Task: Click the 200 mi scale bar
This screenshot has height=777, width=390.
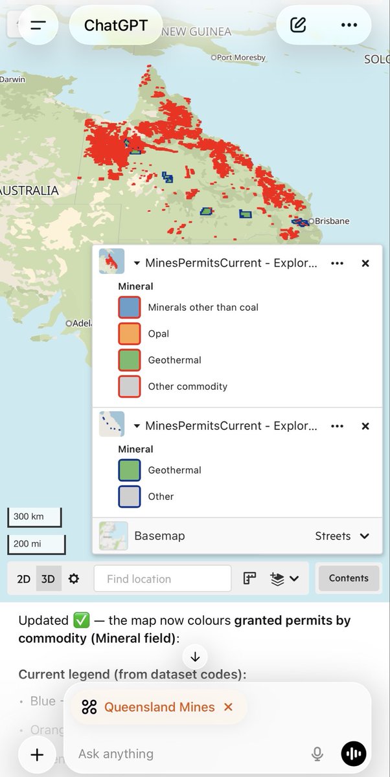Action: point(37,544)
